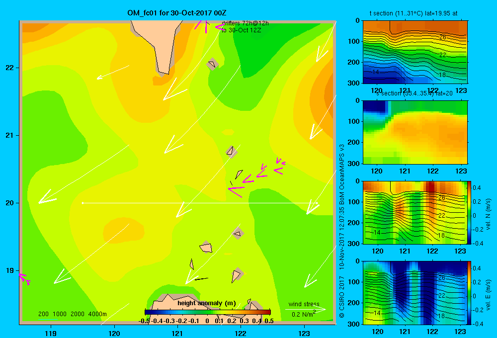
Task: Click the 'vel. E (m/s)' axis label
Action: (488, 294)
